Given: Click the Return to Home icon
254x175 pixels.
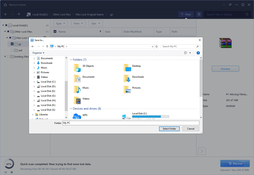Looking at the screenshot, I should pos(5,5).
